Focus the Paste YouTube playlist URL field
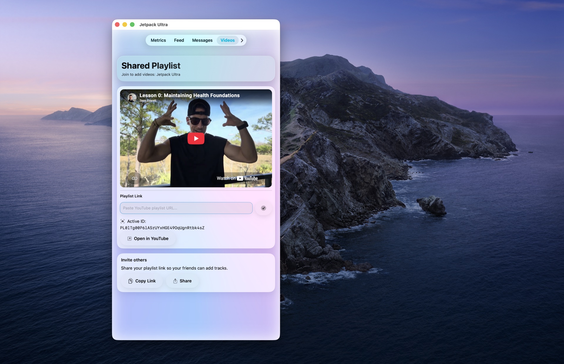564x364 pixels. pyautogui.click(x=186, y=208)
